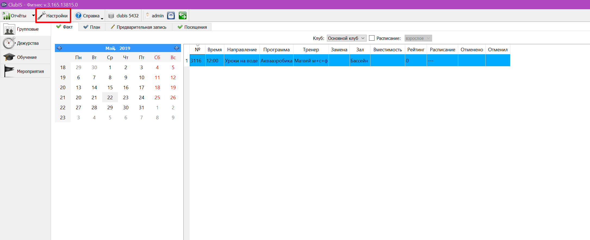Click the Май month label
Screen dimensions: 590x240
(110, 48)
